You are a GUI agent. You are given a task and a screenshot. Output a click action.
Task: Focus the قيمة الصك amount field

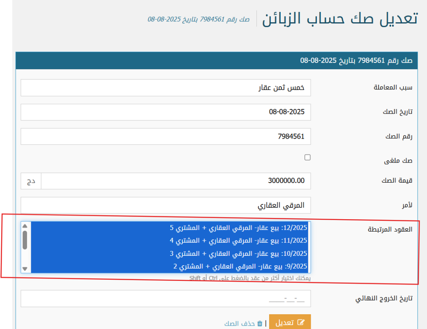(x=176, y=181)
